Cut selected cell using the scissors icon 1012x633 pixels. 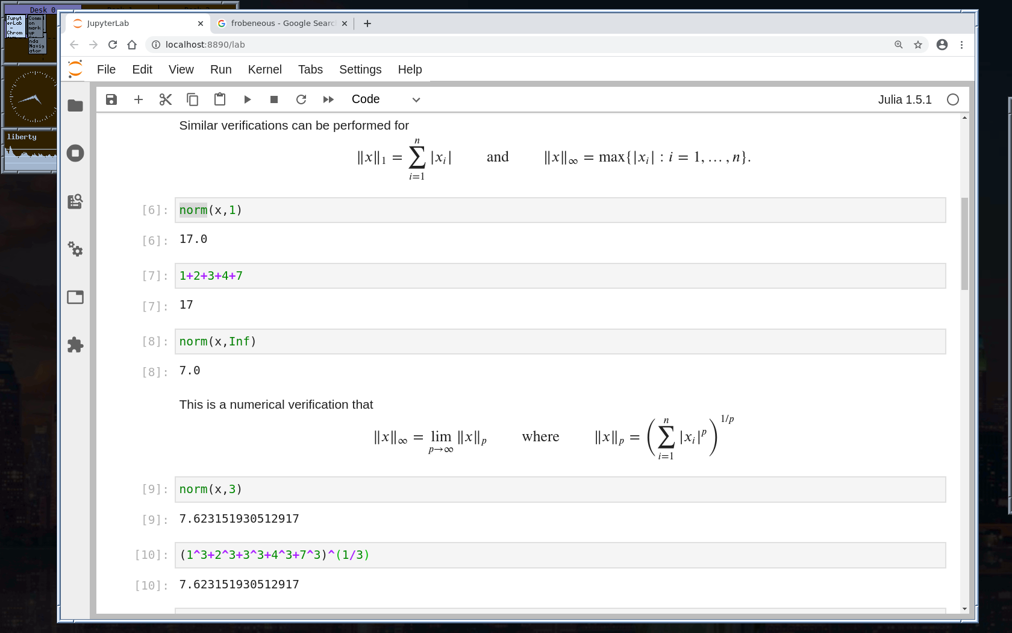(166, 99)
